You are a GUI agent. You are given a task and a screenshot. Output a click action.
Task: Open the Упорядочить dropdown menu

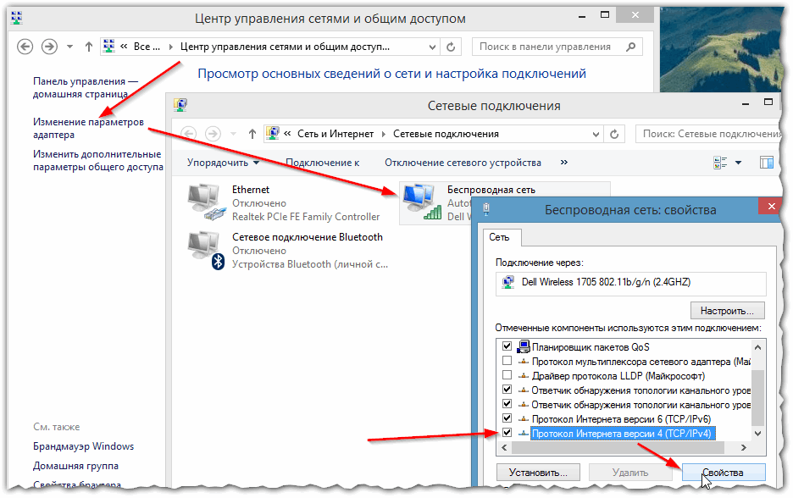[x=224, y=163]
